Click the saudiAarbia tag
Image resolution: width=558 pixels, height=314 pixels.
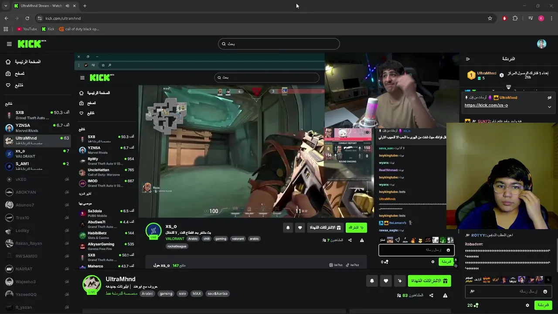pyautogui.click(x=218, y=294)
